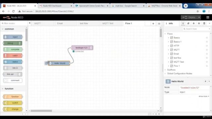Select the status node in palette

pos(13,62)
